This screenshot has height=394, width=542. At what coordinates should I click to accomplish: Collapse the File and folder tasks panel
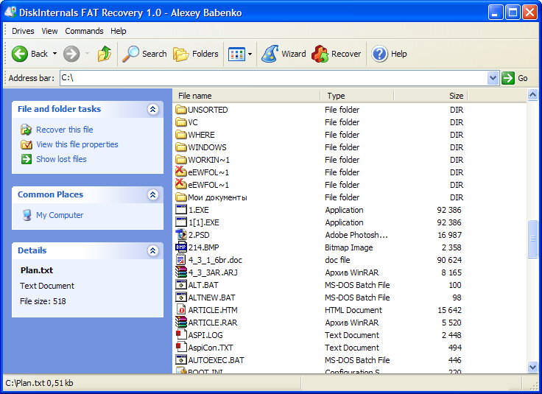click(152, 109)
